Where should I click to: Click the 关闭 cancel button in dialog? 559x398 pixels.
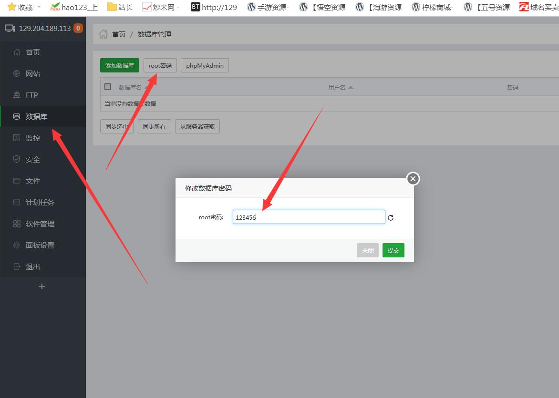click(367, 250)
